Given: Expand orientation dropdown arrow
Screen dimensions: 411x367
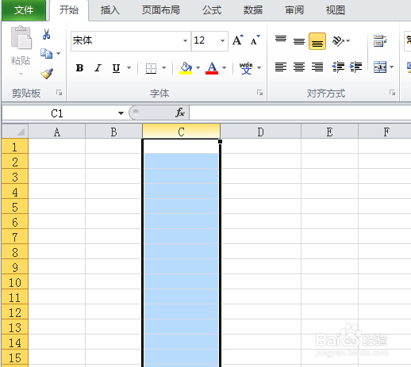Looking at the screenshot, I should click(x=348, y=40).
